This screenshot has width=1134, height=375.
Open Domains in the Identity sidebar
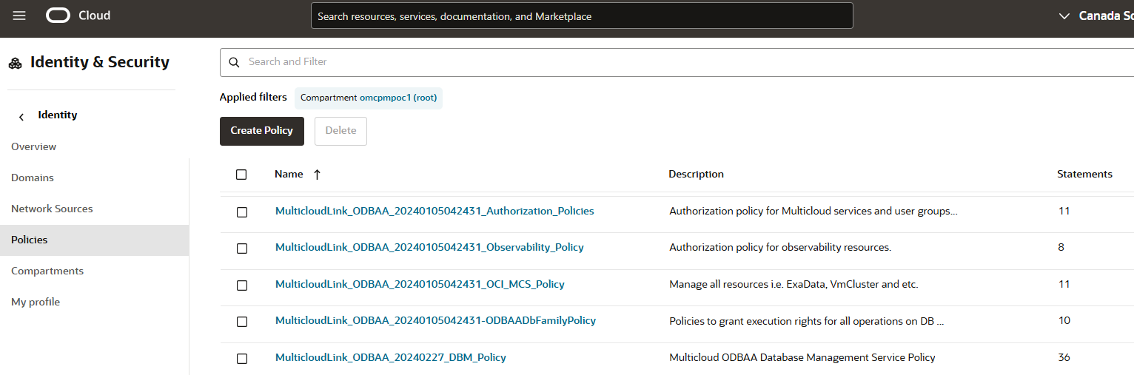tap(33, 178)
